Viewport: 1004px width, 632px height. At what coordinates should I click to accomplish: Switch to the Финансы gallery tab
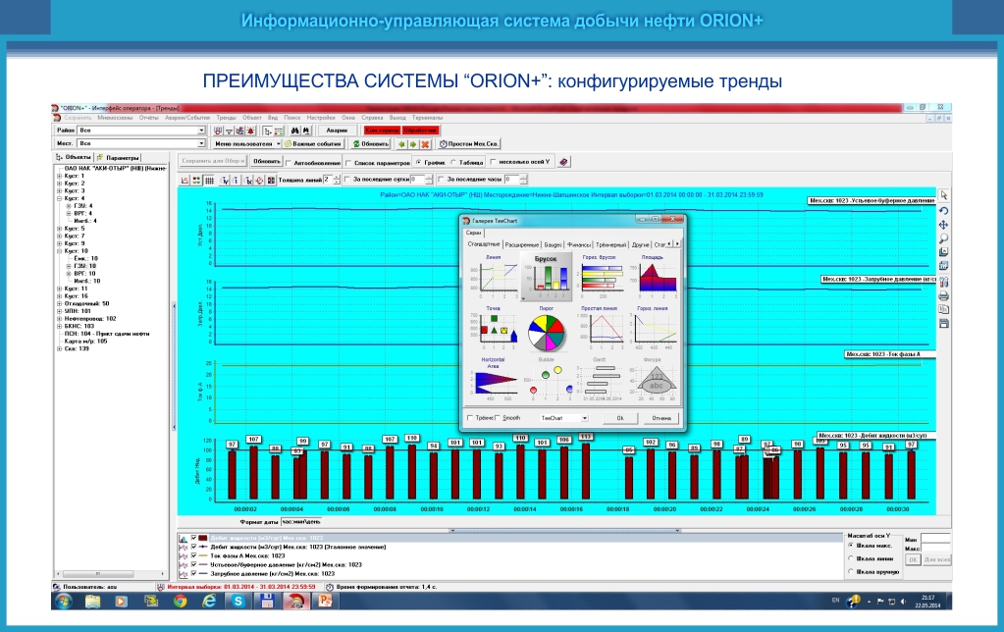click(x=579, y=244)
